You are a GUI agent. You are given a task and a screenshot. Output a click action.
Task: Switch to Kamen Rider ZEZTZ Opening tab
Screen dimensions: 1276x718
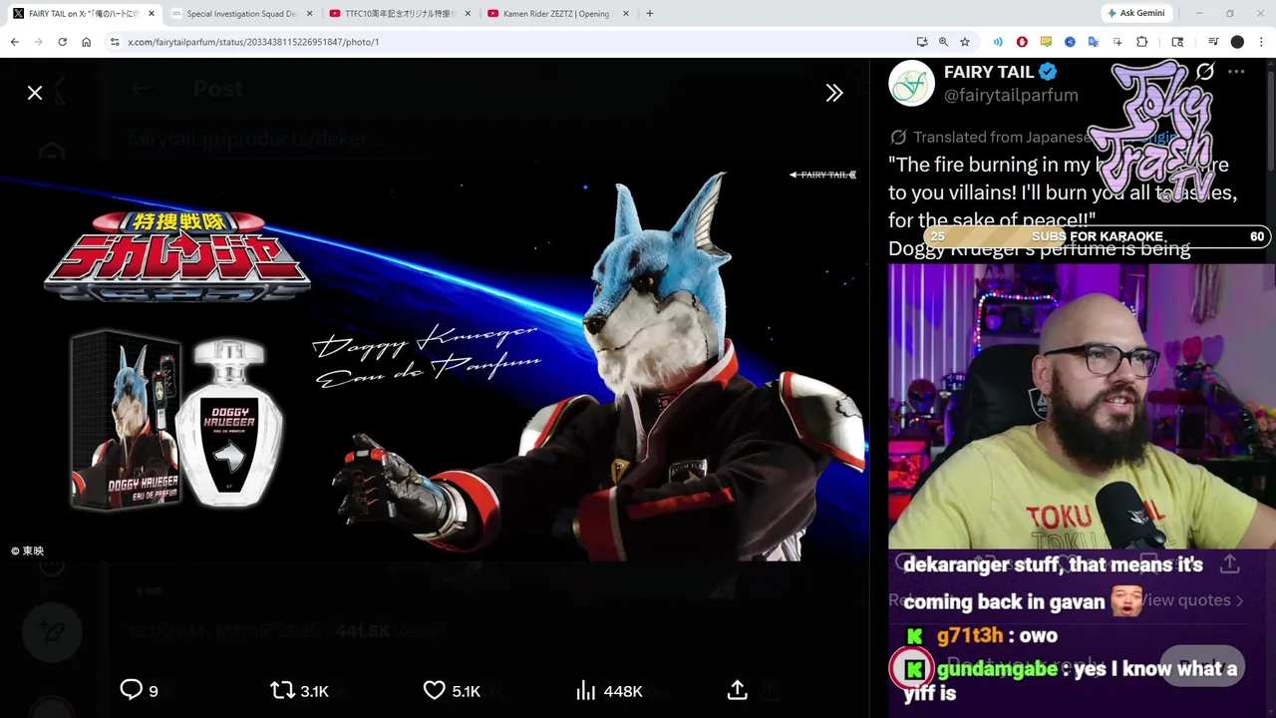tap(557, 14)
